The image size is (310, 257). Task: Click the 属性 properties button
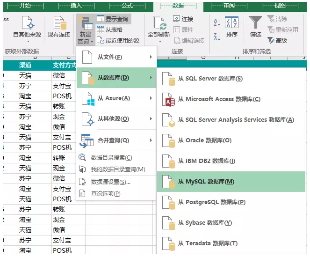[x=183, y=29]
